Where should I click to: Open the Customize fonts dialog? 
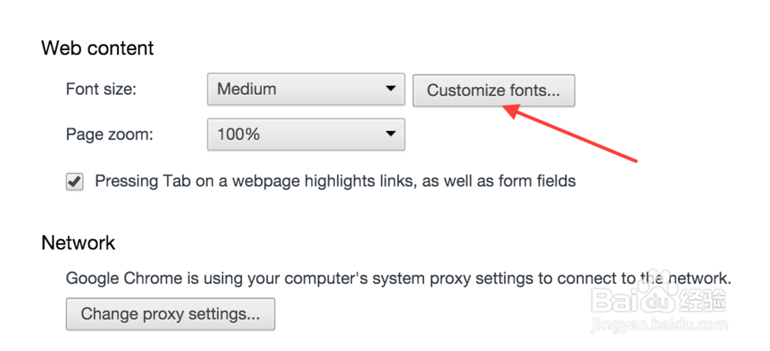[494, 90]
